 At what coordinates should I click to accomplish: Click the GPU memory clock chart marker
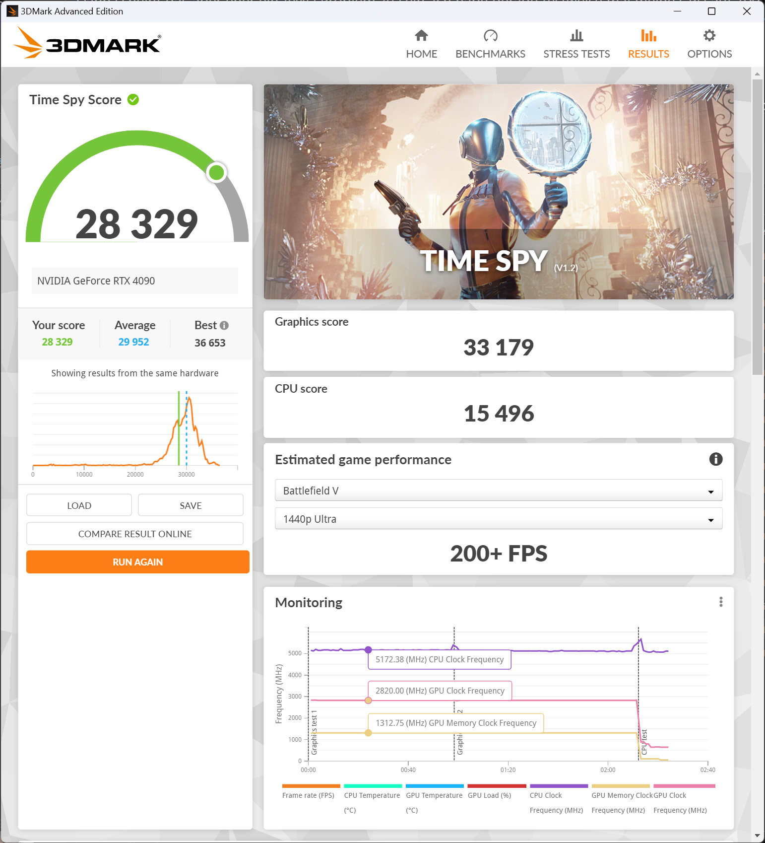368,733
